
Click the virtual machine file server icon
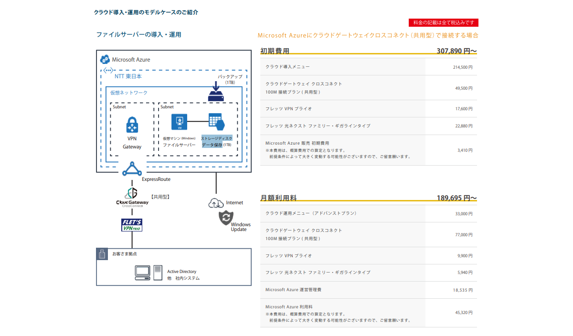coord(180,121)
